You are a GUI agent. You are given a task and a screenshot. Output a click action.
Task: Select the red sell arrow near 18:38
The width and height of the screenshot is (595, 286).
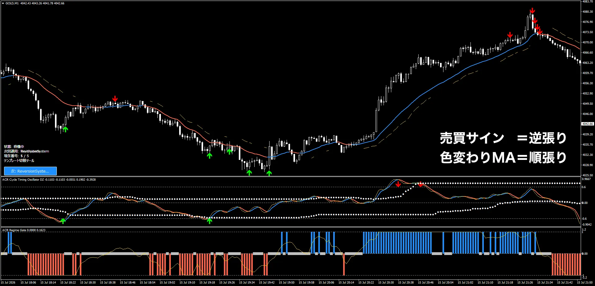[115, 99]
